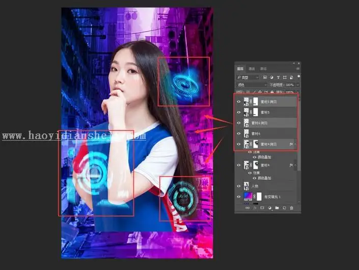Click mask link chain of 素材5 layer

pyautogui.click(x=251, y=112)
